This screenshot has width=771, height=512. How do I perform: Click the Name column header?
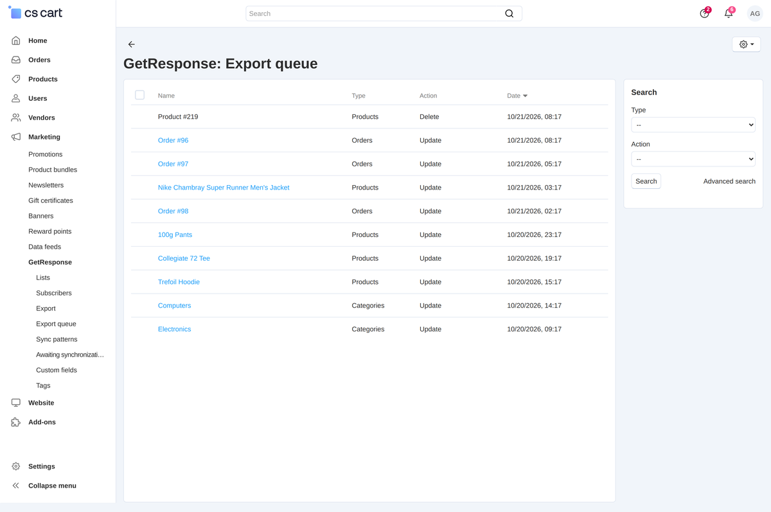point(166,96)
